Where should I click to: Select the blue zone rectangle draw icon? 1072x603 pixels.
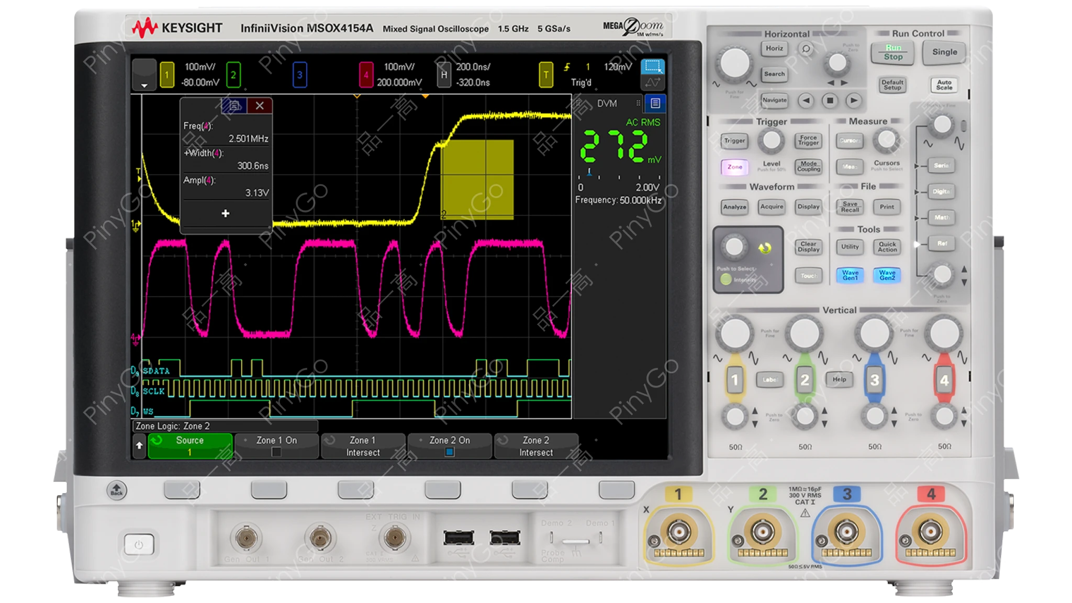(x=653, y=68)
